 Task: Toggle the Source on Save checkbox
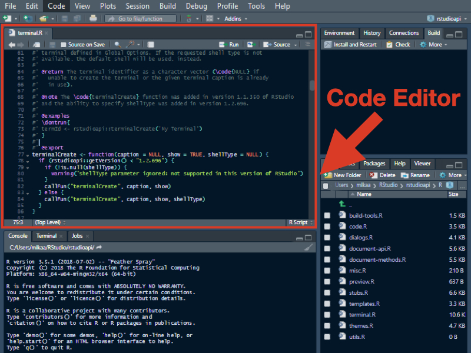click(64, 45)
